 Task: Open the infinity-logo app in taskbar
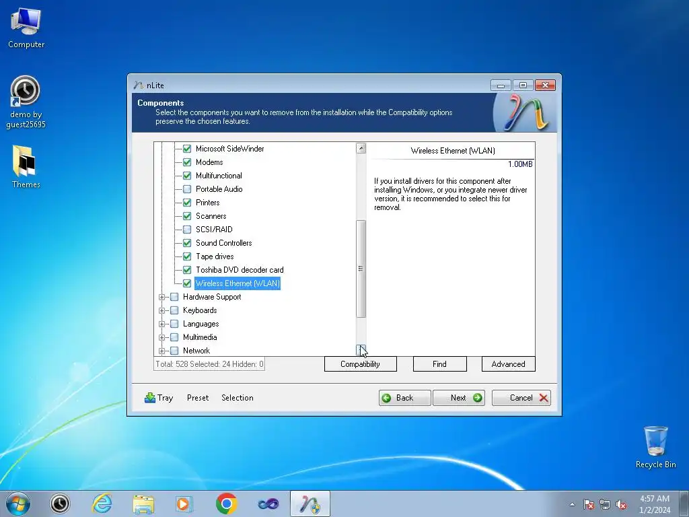click(x=268, y=504)
